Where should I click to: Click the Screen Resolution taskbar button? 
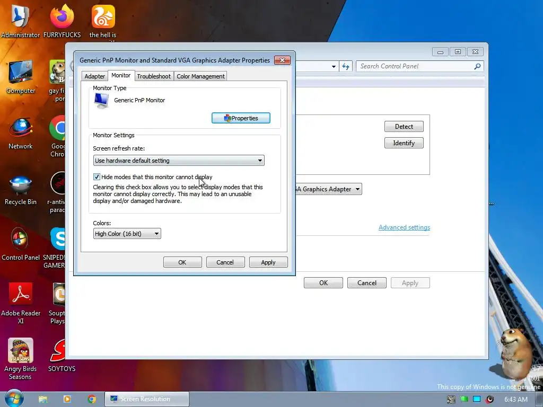(x=147, y=399)
